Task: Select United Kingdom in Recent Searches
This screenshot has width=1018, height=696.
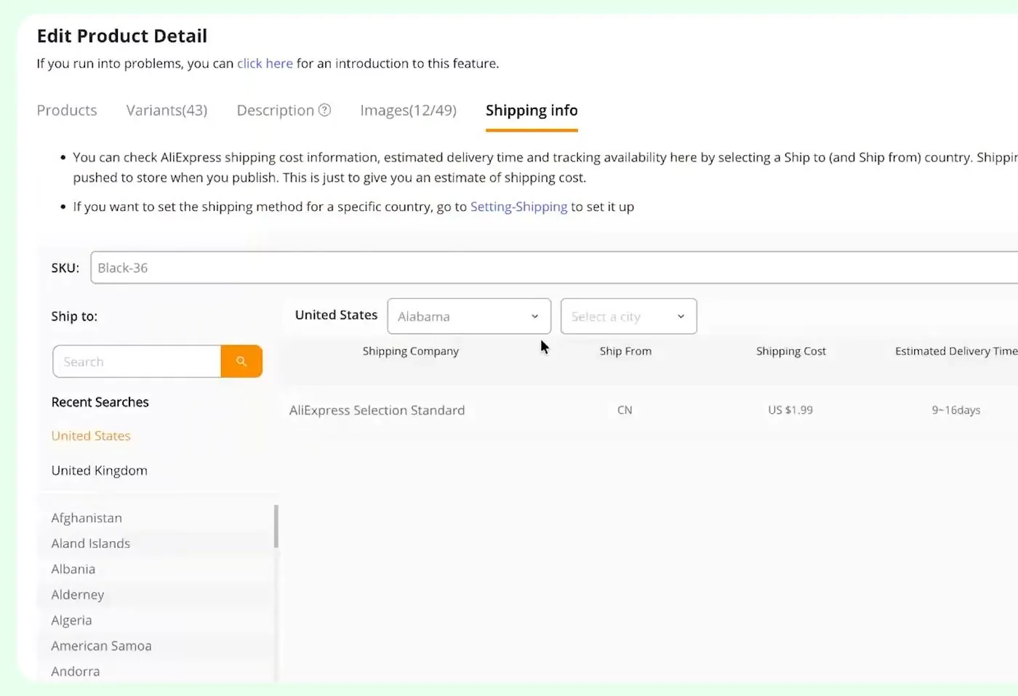Action: (x=100, y=471)
